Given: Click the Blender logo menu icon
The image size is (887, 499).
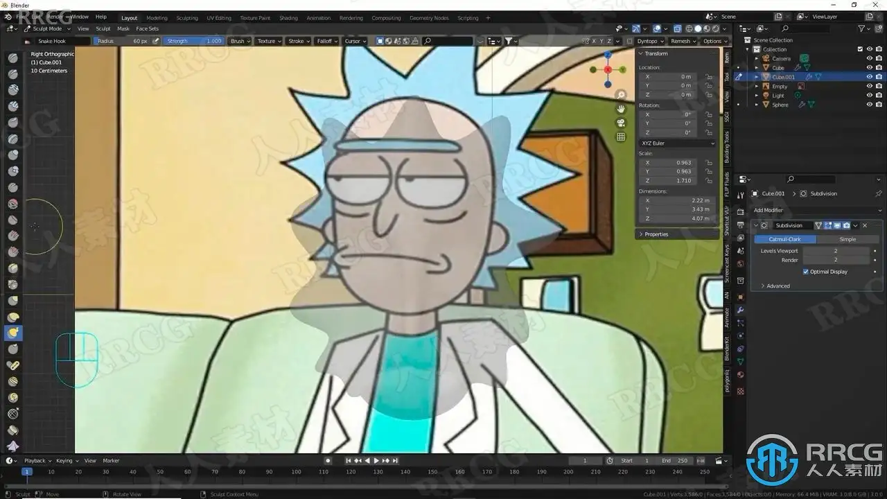Looking at the screenshot, I should (8, 17).
